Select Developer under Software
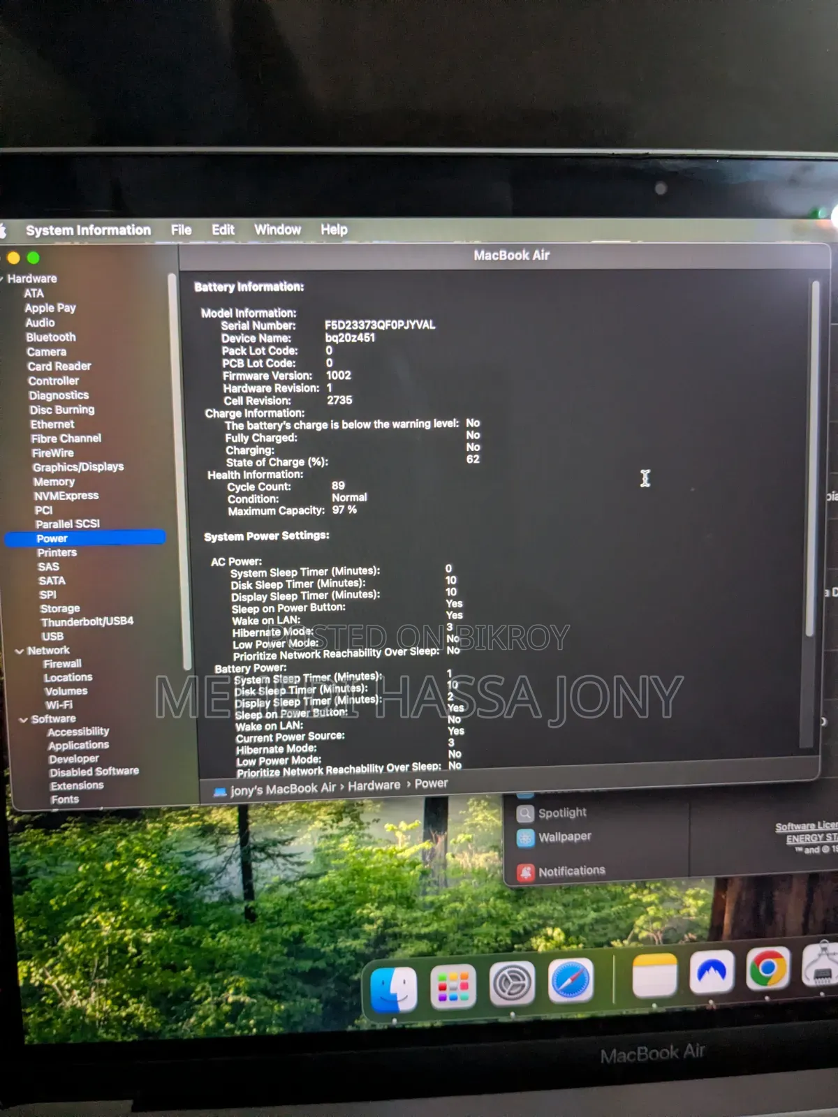 click(x=74, y=759)
